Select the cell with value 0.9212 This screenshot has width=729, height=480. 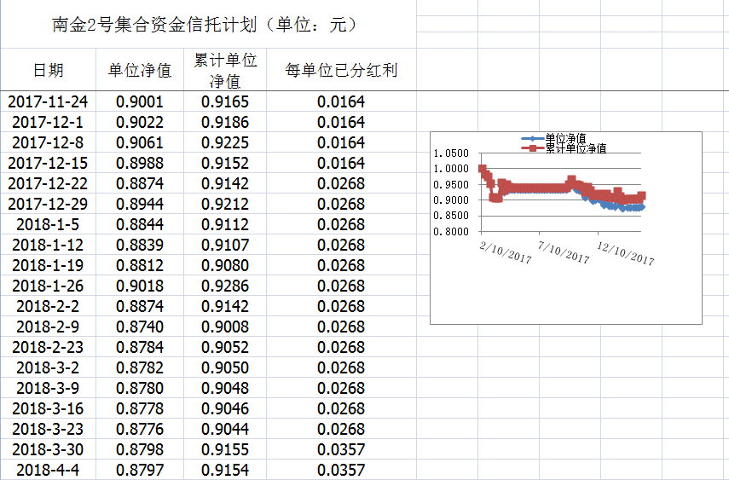225,204
